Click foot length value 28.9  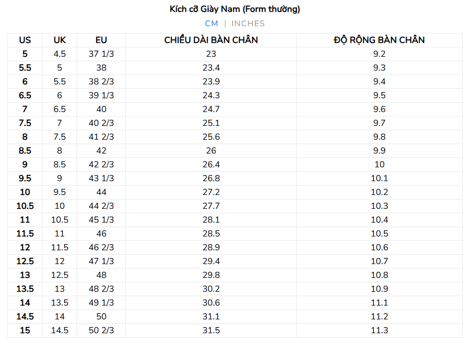pos(211,247)
